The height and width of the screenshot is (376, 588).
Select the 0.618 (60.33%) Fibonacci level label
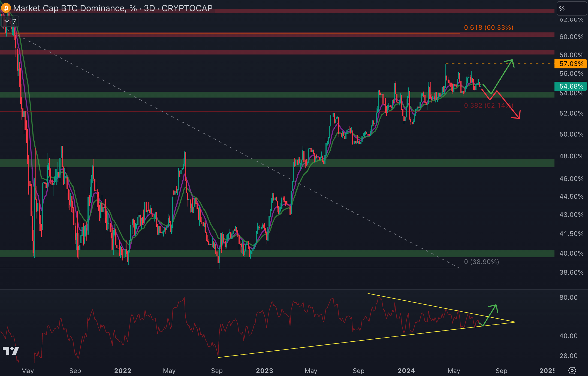click(489, 28)
